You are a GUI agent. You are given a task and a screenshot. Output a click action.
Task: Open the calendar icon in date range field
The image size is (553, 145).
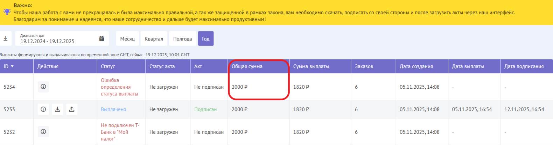[101, 39]
